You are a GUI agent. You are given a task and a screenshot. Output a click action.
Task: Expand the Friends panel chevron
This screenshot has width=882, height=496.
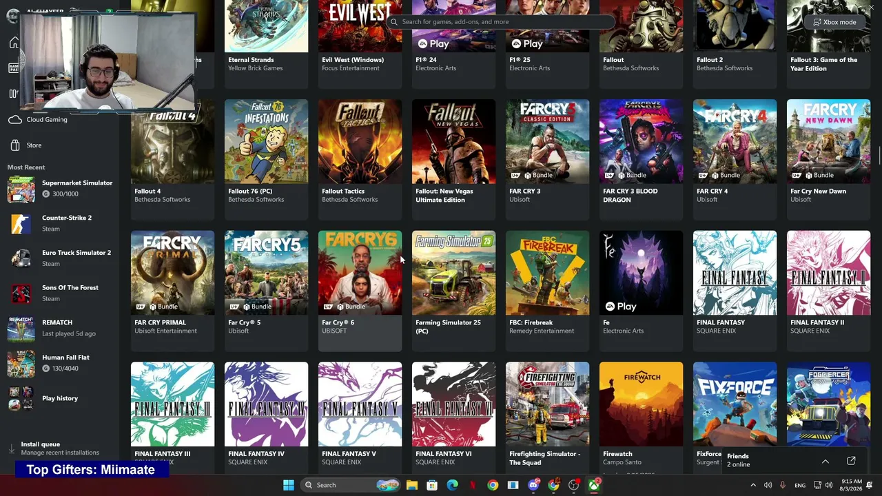825,461
